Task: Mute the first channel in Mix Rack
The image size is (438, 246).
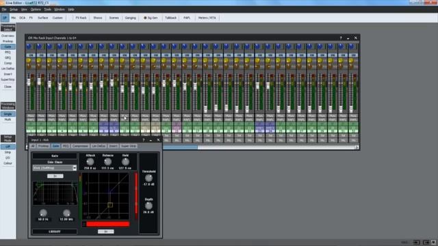Action: (31, 115)
